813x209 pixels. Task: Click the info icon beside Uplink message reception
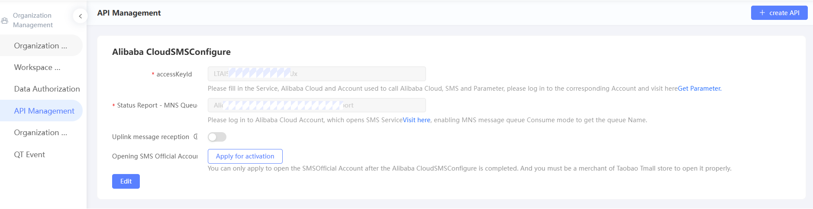tap(196, 137)
